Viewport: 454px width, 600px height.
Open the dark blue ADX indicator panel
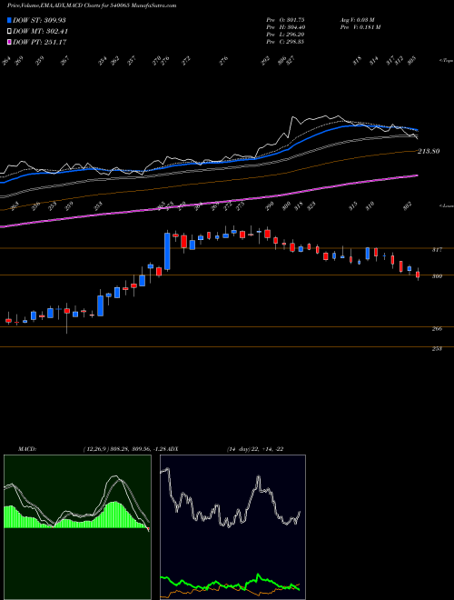(x=232, y=527)
